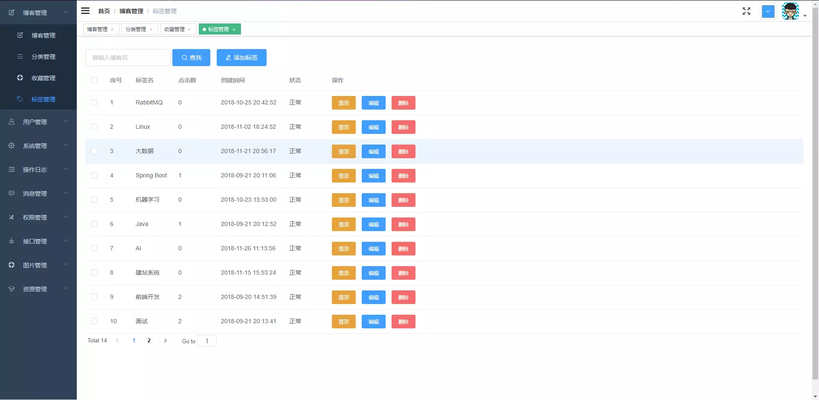Expand the 消息管理 menu chevron
Image resolution: width=819 pixels, height=400 pixels.
[66, 193]
